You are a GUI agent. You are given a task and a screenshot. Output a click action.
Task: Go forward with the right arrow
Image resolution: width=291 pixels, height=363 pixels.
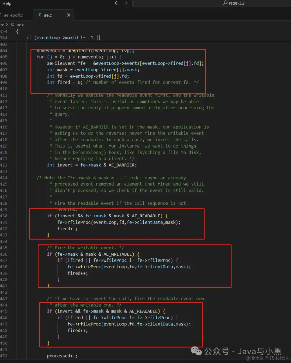coord(126,3)
